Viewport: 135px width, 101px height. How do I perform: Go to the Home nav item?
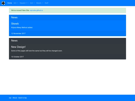coord(9,3)
